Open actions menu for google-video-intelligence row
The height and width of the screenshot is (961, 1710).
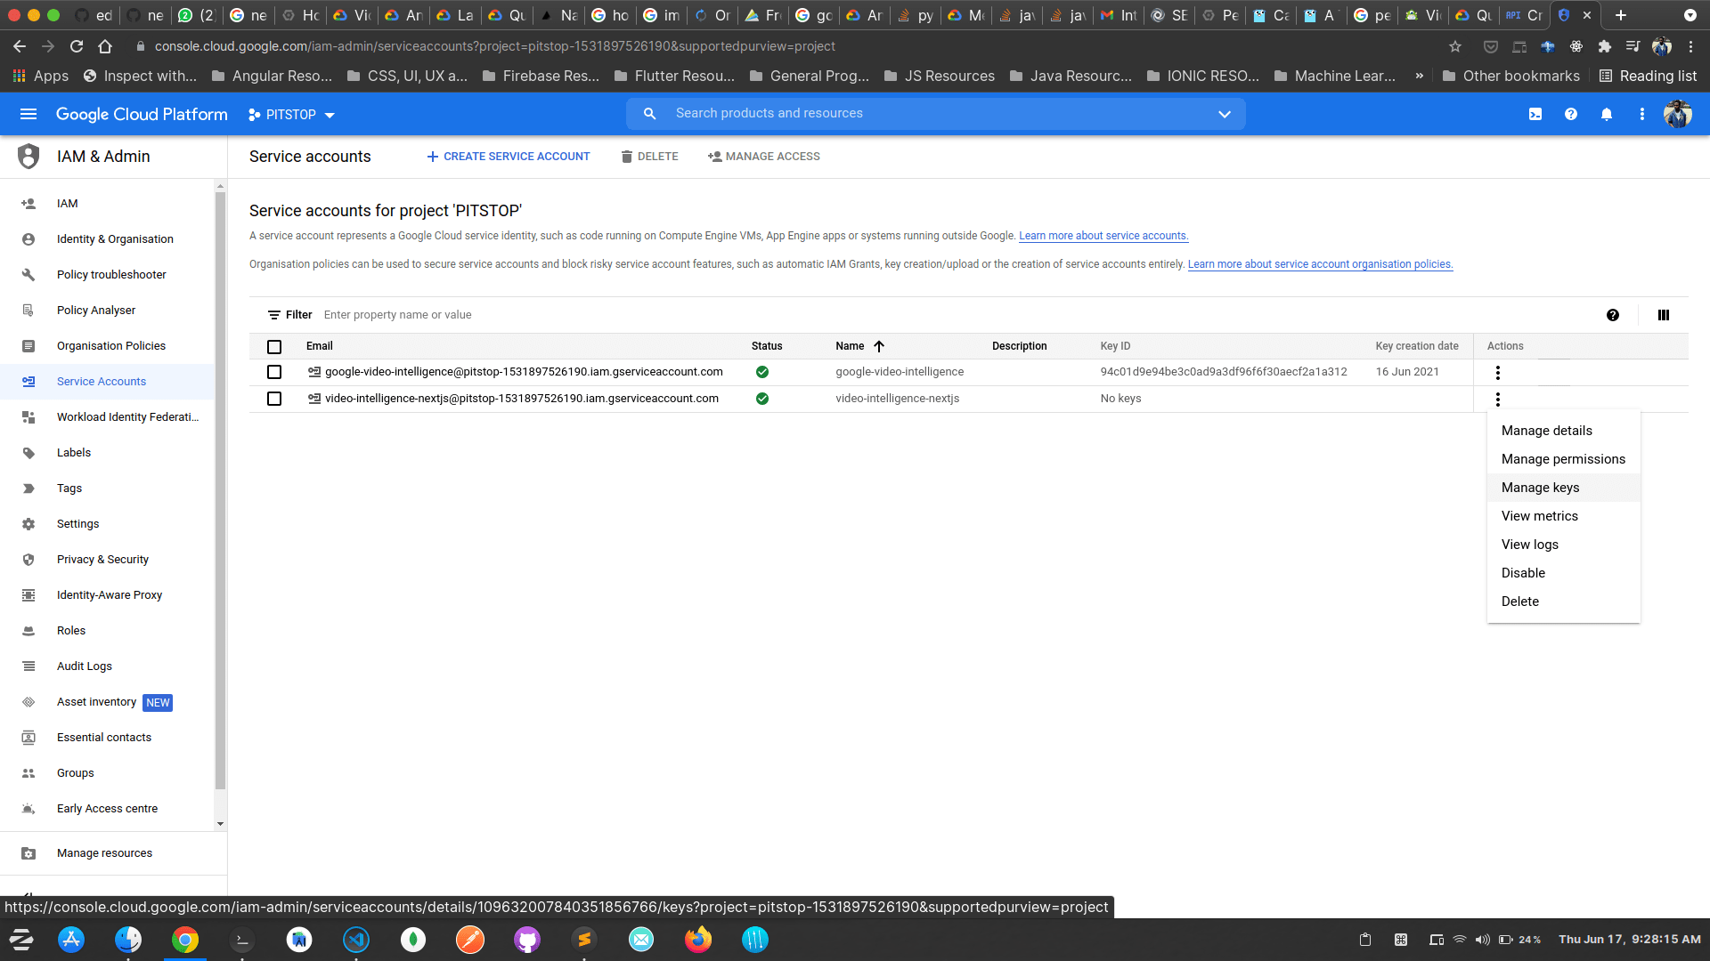tap(1498, 373)
